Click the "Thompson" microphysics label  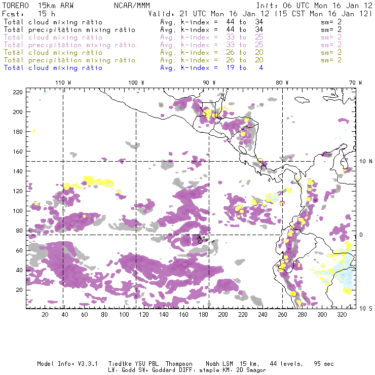[x=179, y=364]
